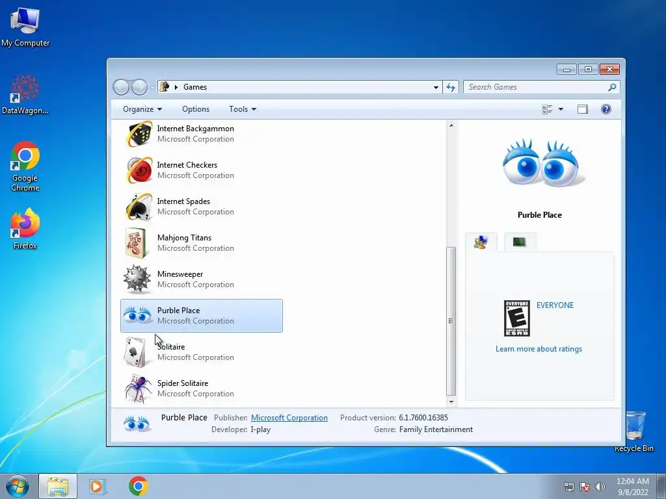Select the Firefox desktop shortcut

pyautogui.click(x=25, y=229)
